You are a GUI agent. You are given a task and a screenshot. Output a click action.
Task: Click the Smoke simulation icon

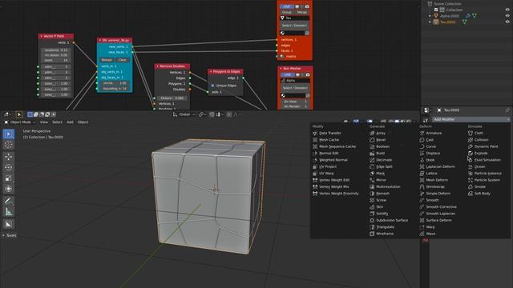tap(471, 186)
